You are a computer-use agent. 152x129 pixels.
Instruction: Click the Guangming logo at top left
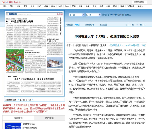pyautogui.click(x=5, y=2)
